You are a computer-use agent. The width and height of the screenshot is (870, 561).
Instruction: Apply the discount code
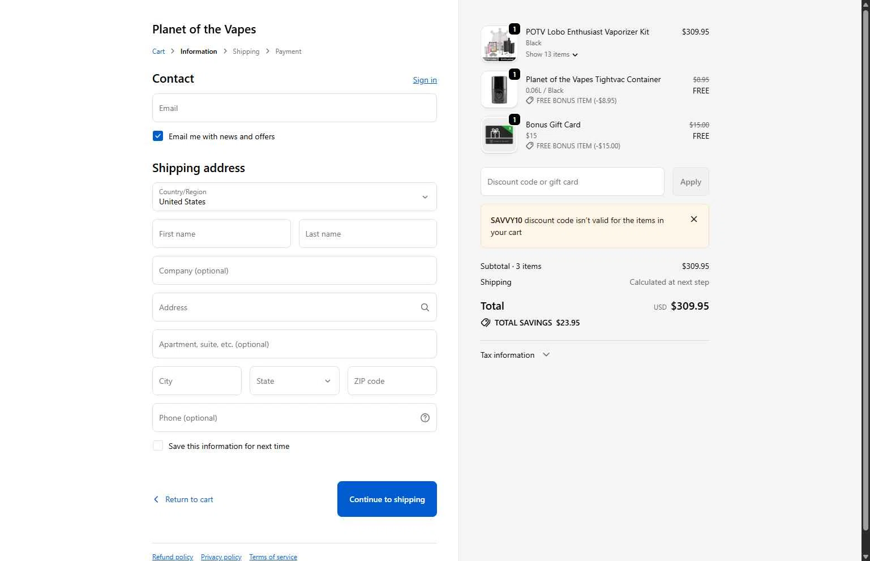pos(691,182)
